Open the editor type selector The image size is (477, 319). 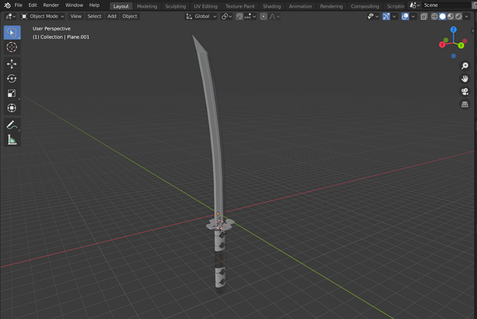click(10, 17)
